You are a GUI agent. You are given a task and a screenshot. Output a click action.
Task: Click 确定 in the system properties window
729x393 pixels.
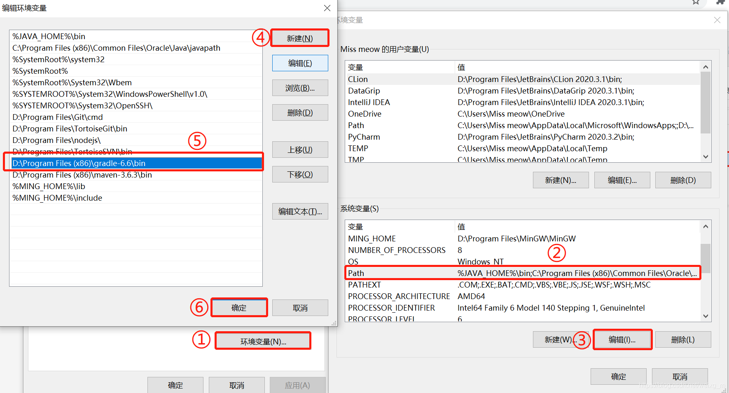point(175,385)
